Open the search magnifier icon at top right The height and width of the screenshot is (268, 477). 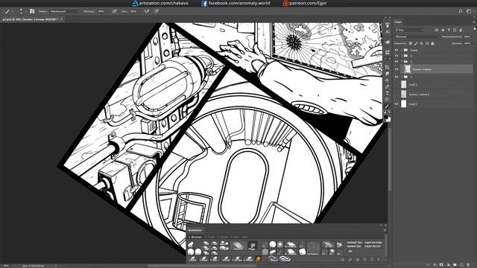[x=461, y=11]
